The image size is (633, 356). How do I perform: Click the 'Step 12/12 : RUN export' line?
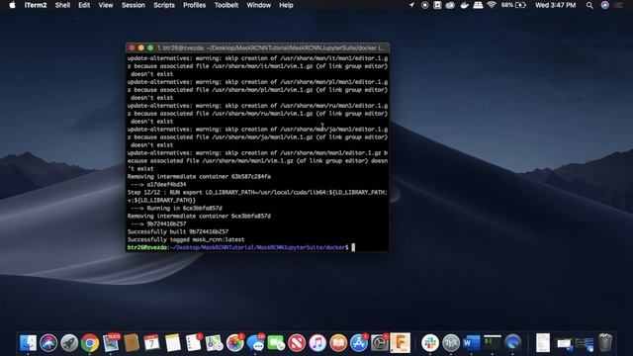tap(257, 192)
